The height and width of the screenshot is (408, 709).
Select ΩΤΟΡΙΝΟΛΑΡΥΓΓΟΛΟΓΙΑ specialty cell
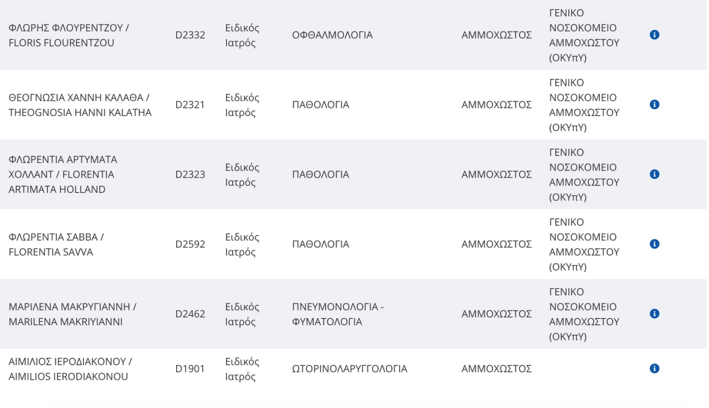[x=350, y=369]
